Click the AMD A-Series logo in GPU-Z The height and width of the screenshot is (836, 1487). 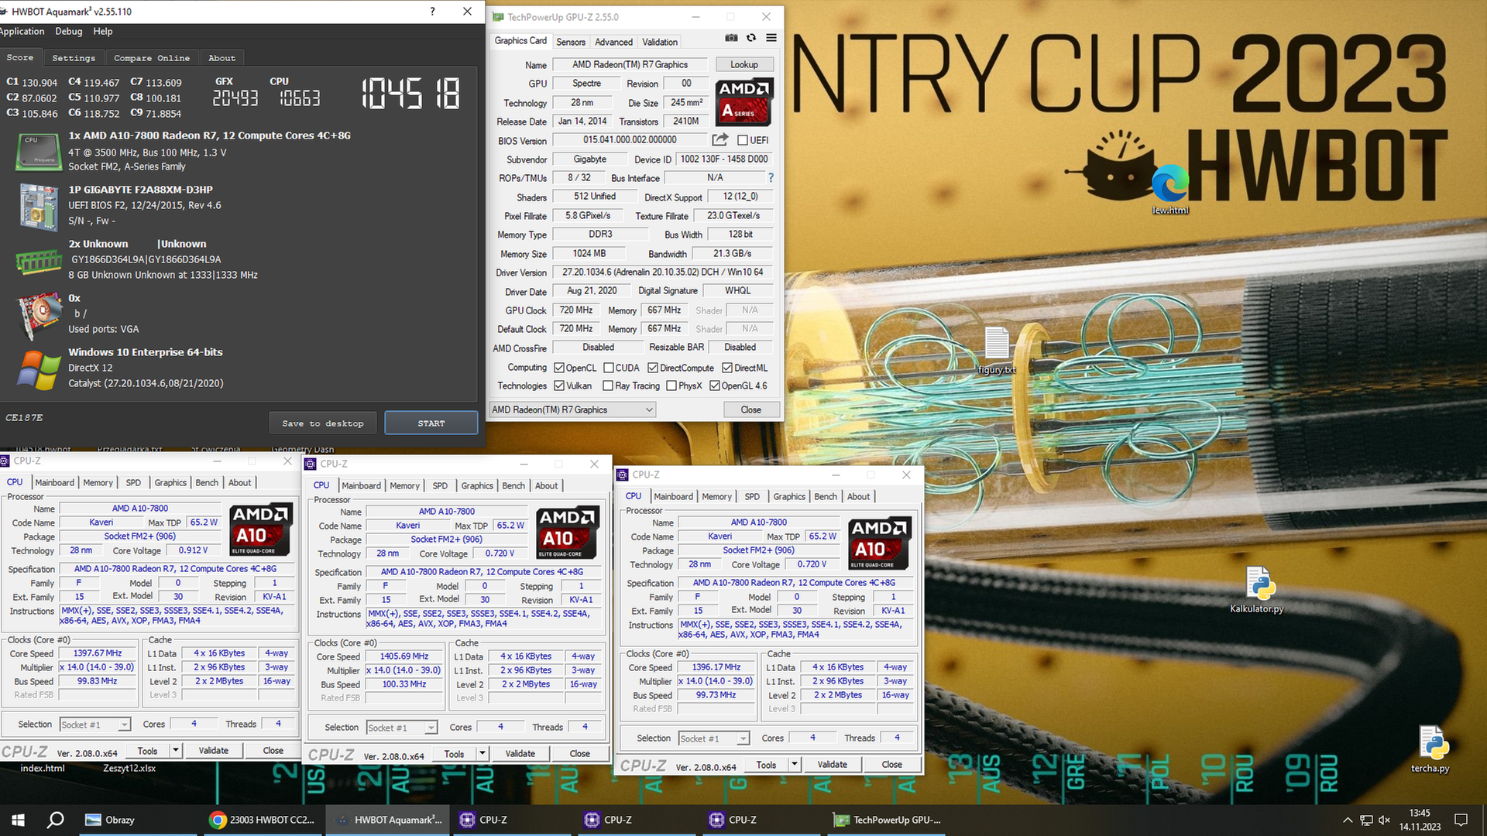(x=743, y=102)
